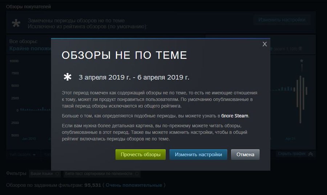Click the asterisk icon beside the date range
This screenshot has height=195, width=327.
pos(67,77)
